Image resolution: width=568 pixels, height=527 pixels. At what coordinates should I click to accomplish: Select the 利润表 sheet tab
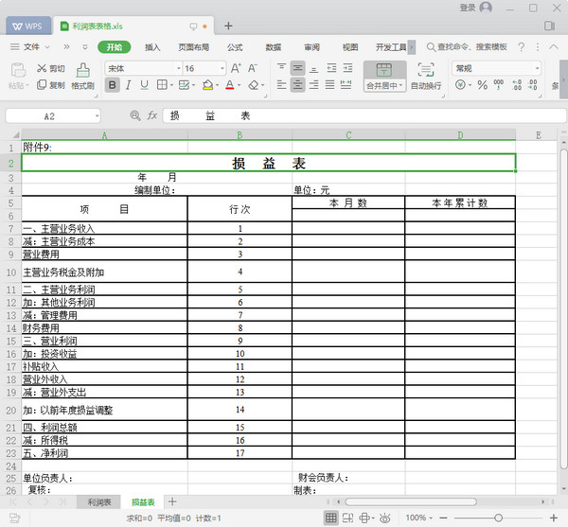tap(99, 502)
